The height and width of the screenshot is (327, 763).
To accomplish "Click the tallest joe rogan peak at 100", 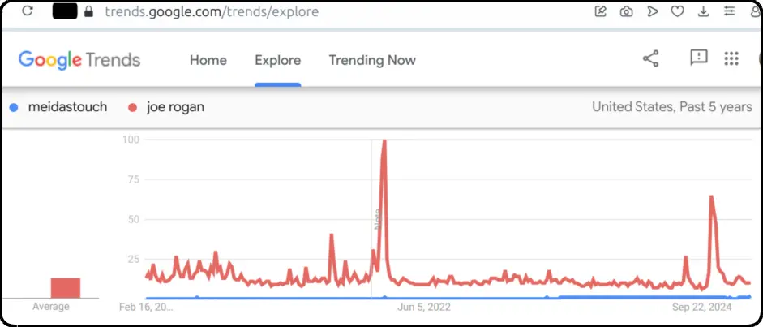I will (384, 142).
